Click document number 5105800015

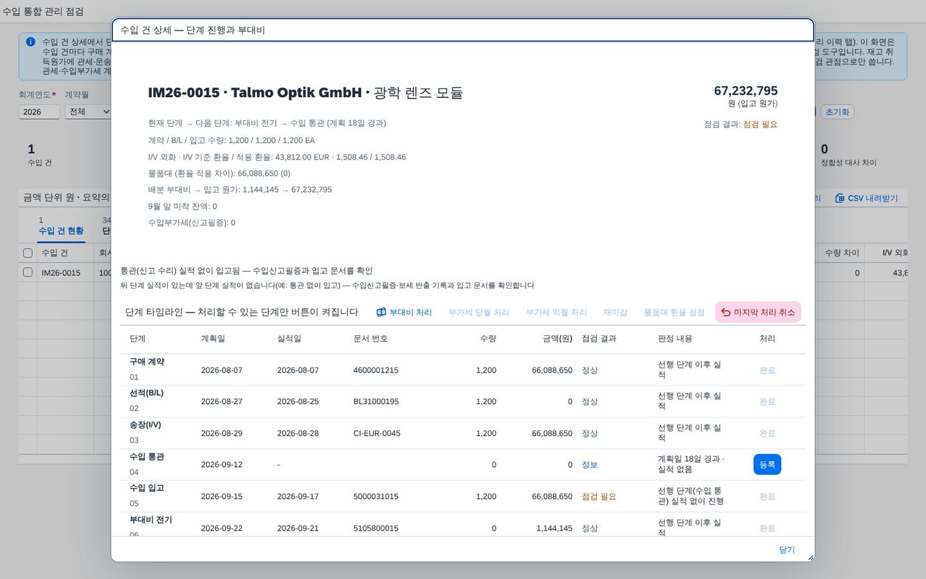[x=376, y=528]
